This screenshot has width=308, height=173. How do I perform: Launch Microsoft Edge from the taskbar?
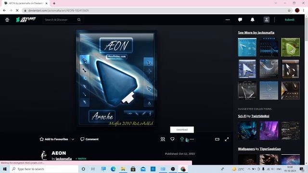click(x=113, y=169)
